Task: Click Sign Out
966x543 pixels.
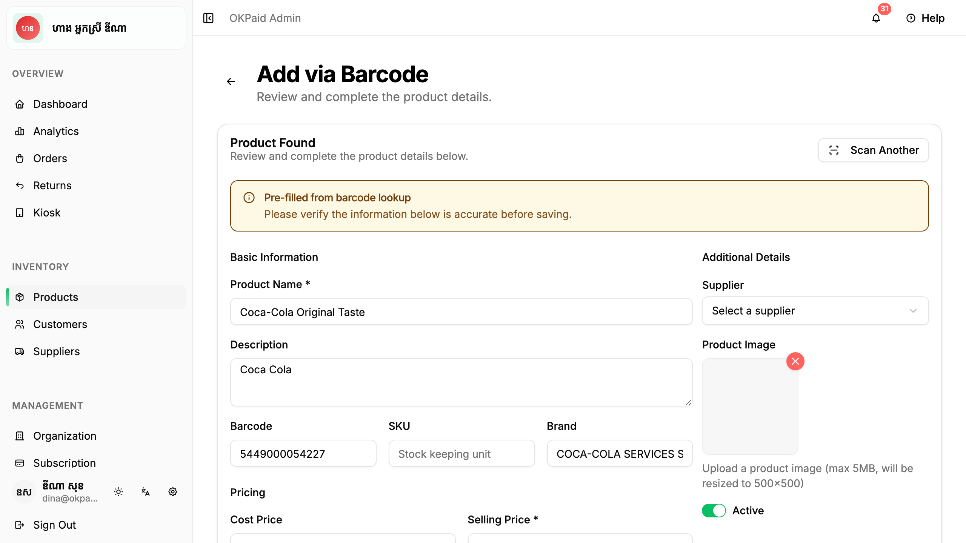Action: [96, 525]
